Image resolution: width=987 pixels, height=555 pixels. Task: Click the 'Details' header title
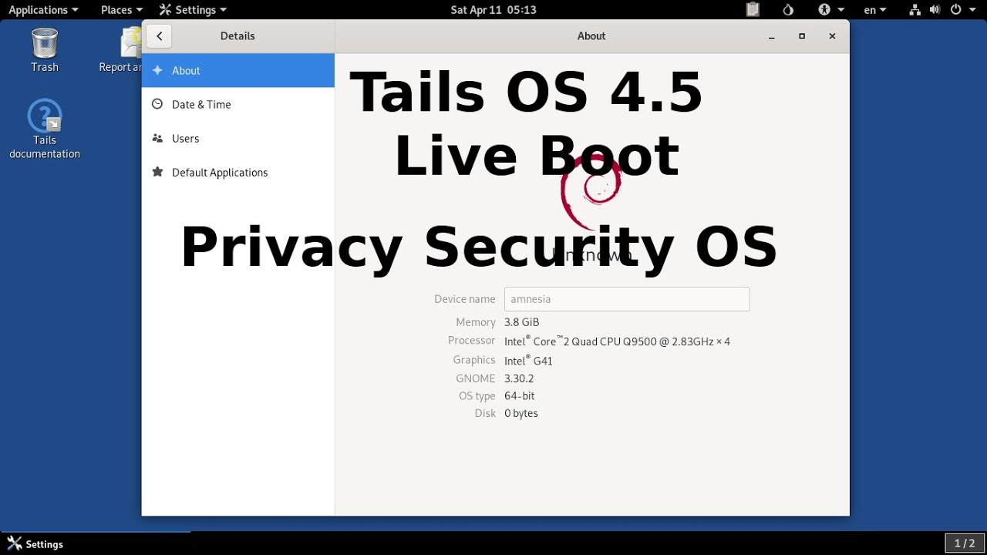pyautogui.click(x=237, y=36)
